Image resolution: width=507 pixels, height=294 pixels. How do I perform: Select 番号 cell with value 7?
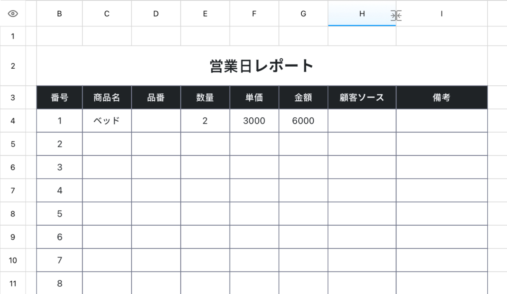(x=59, y=260)
